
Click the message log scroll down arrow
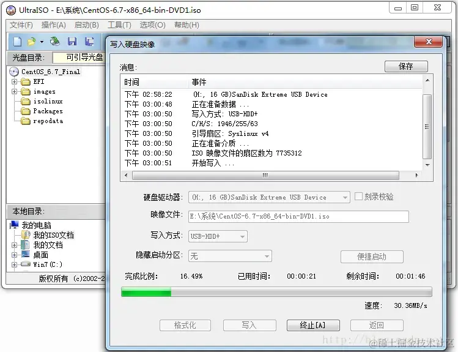427,165
